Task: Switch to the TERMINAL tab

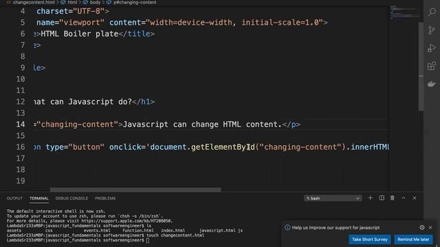Action: [x=39, y=198]
